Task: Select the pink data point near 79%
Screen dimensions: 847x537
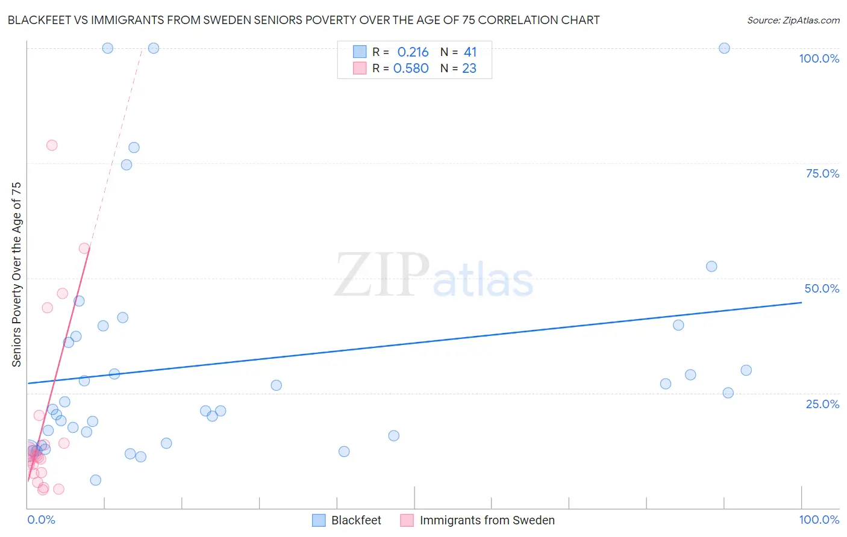Action: pyautogui.click(x=52, y=145)
